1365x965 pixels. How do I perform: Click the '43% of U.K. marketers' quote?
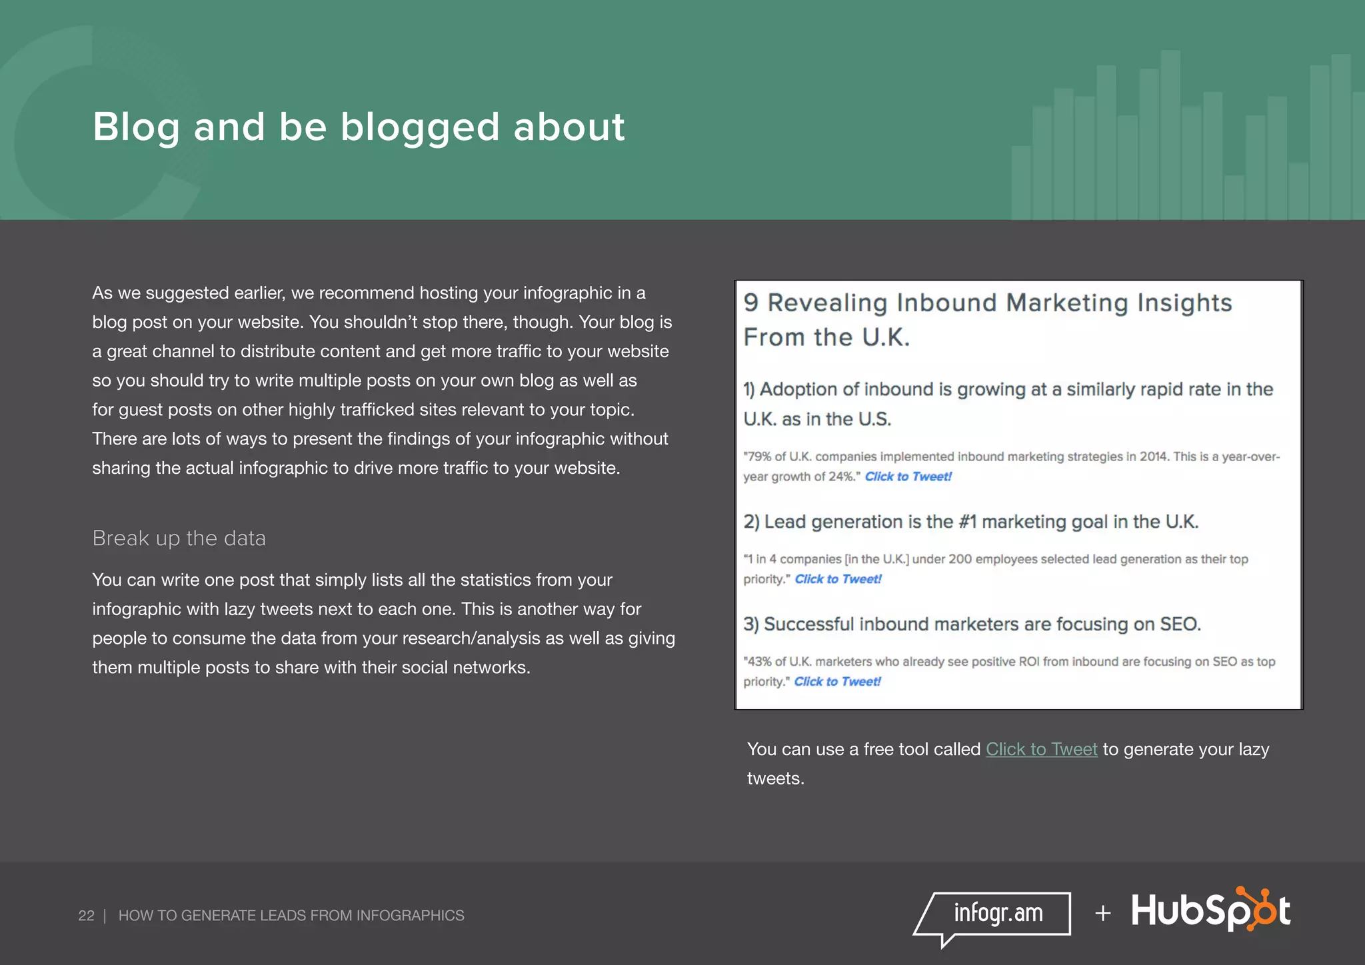click(1009, 672)
